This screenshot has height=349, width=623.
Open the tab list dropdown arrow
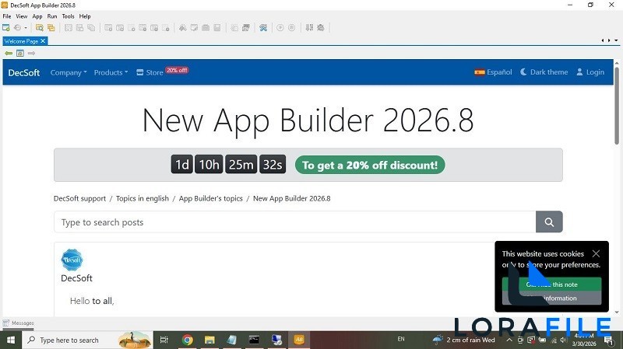616,40
